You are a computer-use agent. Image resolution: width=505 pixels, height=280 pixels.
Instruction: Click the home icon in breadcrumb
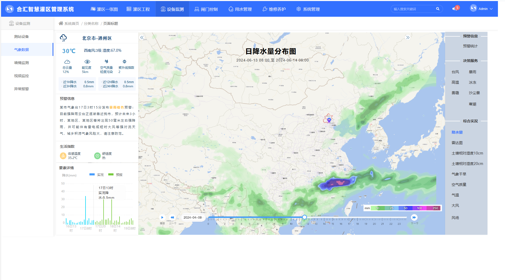[x=61, y=24]
